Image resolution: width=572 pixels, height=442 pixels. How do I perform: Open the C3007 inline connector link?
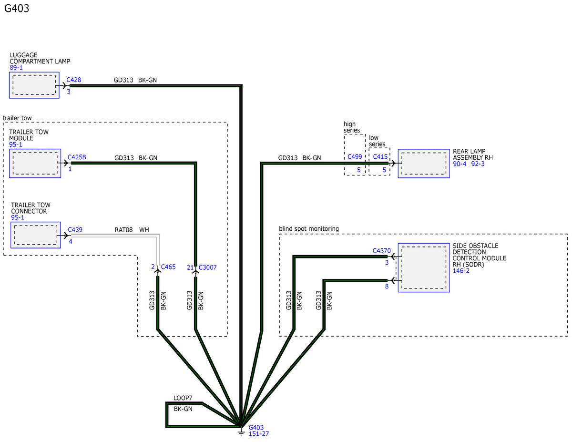207,267
